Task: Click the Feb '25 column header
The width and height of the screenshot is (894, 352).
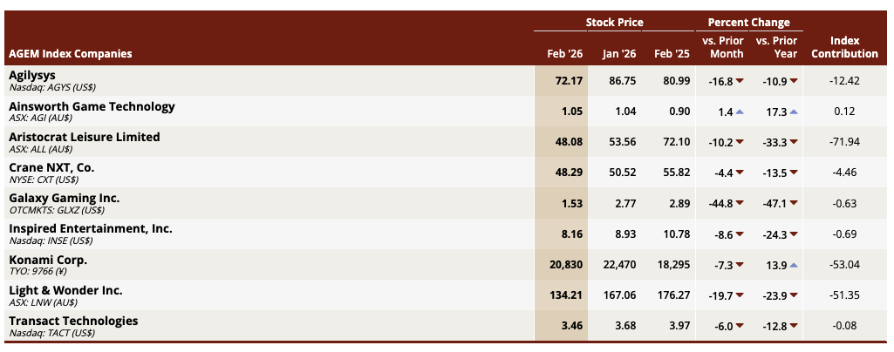Action: click(672, 54)
